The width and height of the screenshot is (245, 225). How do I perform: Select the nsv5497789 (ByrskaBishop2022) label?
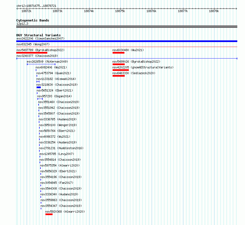40,50
